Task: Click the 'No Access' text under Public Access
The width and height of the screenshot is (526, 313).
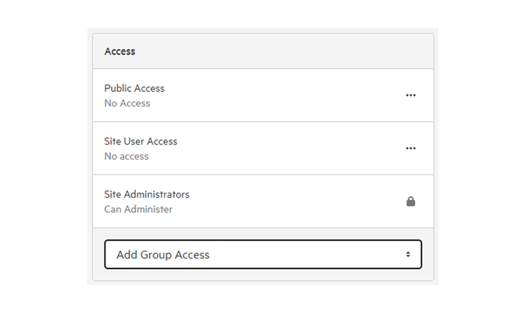Action: pyautogui.click(x=127, y=103)
